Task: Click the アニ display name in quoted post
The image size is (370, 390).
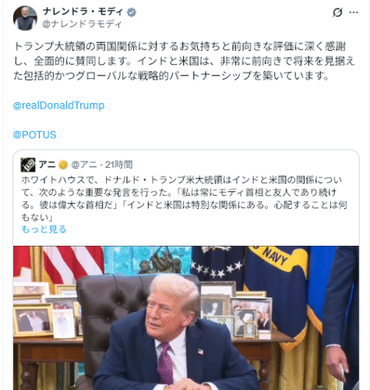Action: [x=47, y=165]
